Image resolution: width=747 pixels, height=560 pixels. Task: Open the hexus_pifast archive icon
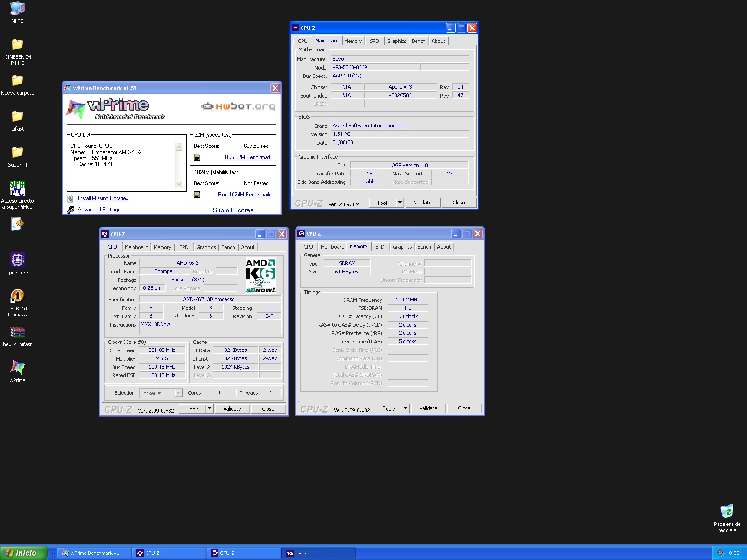point(17,332)
